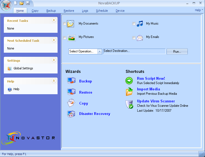Switch to the Logs tab
205x157 pixels.
pyautogui.click(x=85, y=11)
